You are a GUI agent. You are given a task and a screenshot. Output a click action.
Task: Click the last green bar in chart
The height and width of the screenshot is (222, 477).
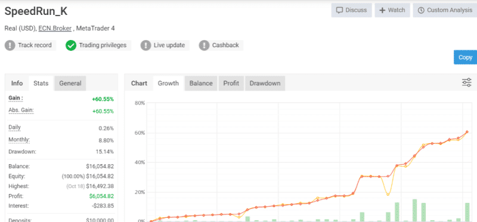(x=467, y=212)
